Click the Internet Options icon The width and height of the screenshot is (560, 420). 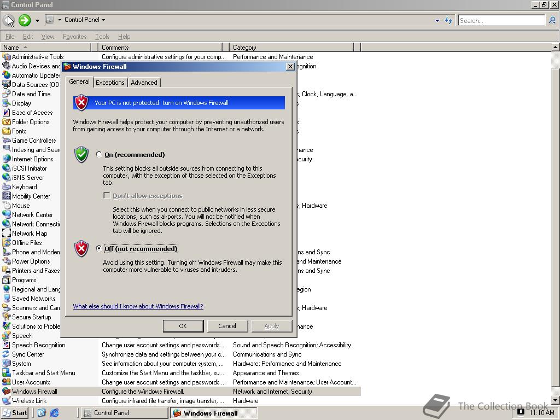[7, 159]
